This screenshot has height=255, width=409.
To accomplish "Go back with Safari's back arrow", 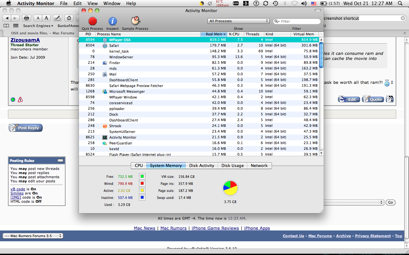I will [x=7, y=18].
